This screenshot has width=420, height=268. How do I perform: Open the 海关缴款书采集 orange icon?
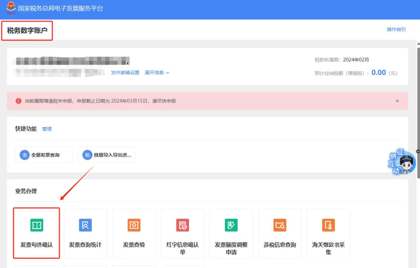(x=328, y=225)
